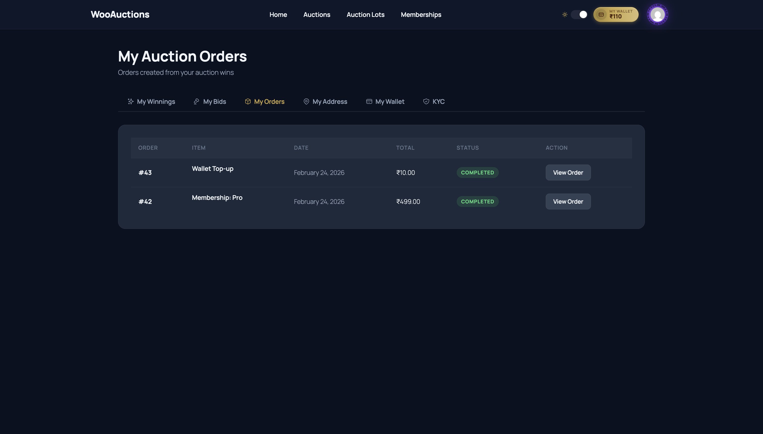Open the My Wallet ₹110 balance button
Screen dimensions: 763x434
coord(615,14)
